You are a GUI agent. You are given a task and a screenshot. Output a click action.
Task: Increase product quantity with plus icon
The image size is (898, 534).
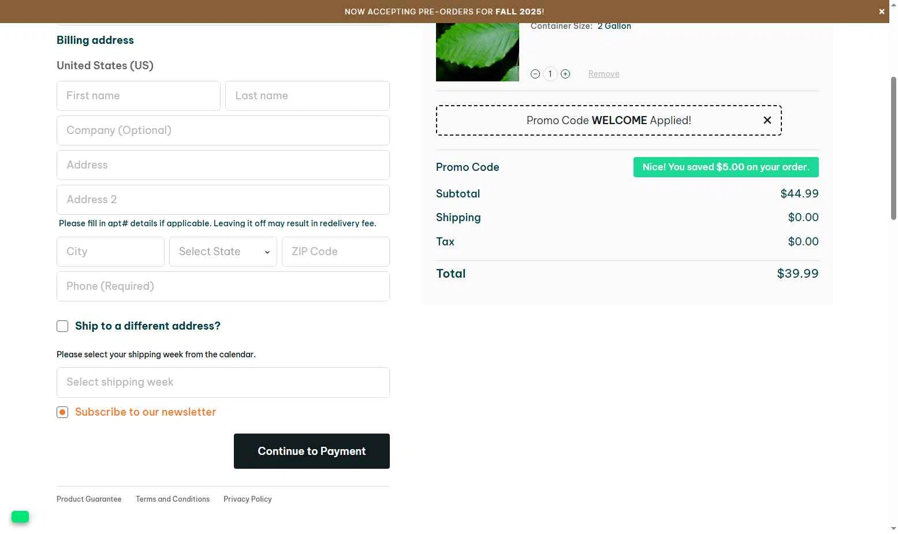coord(565,74)
